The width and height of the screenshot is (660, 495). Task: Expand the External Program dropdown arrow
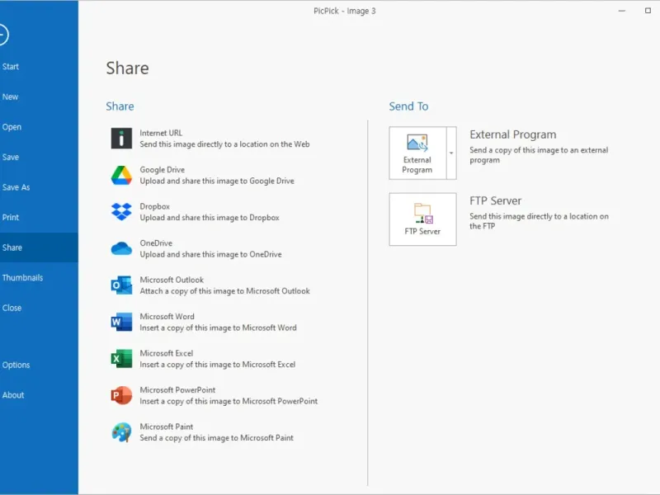(451, 153)
